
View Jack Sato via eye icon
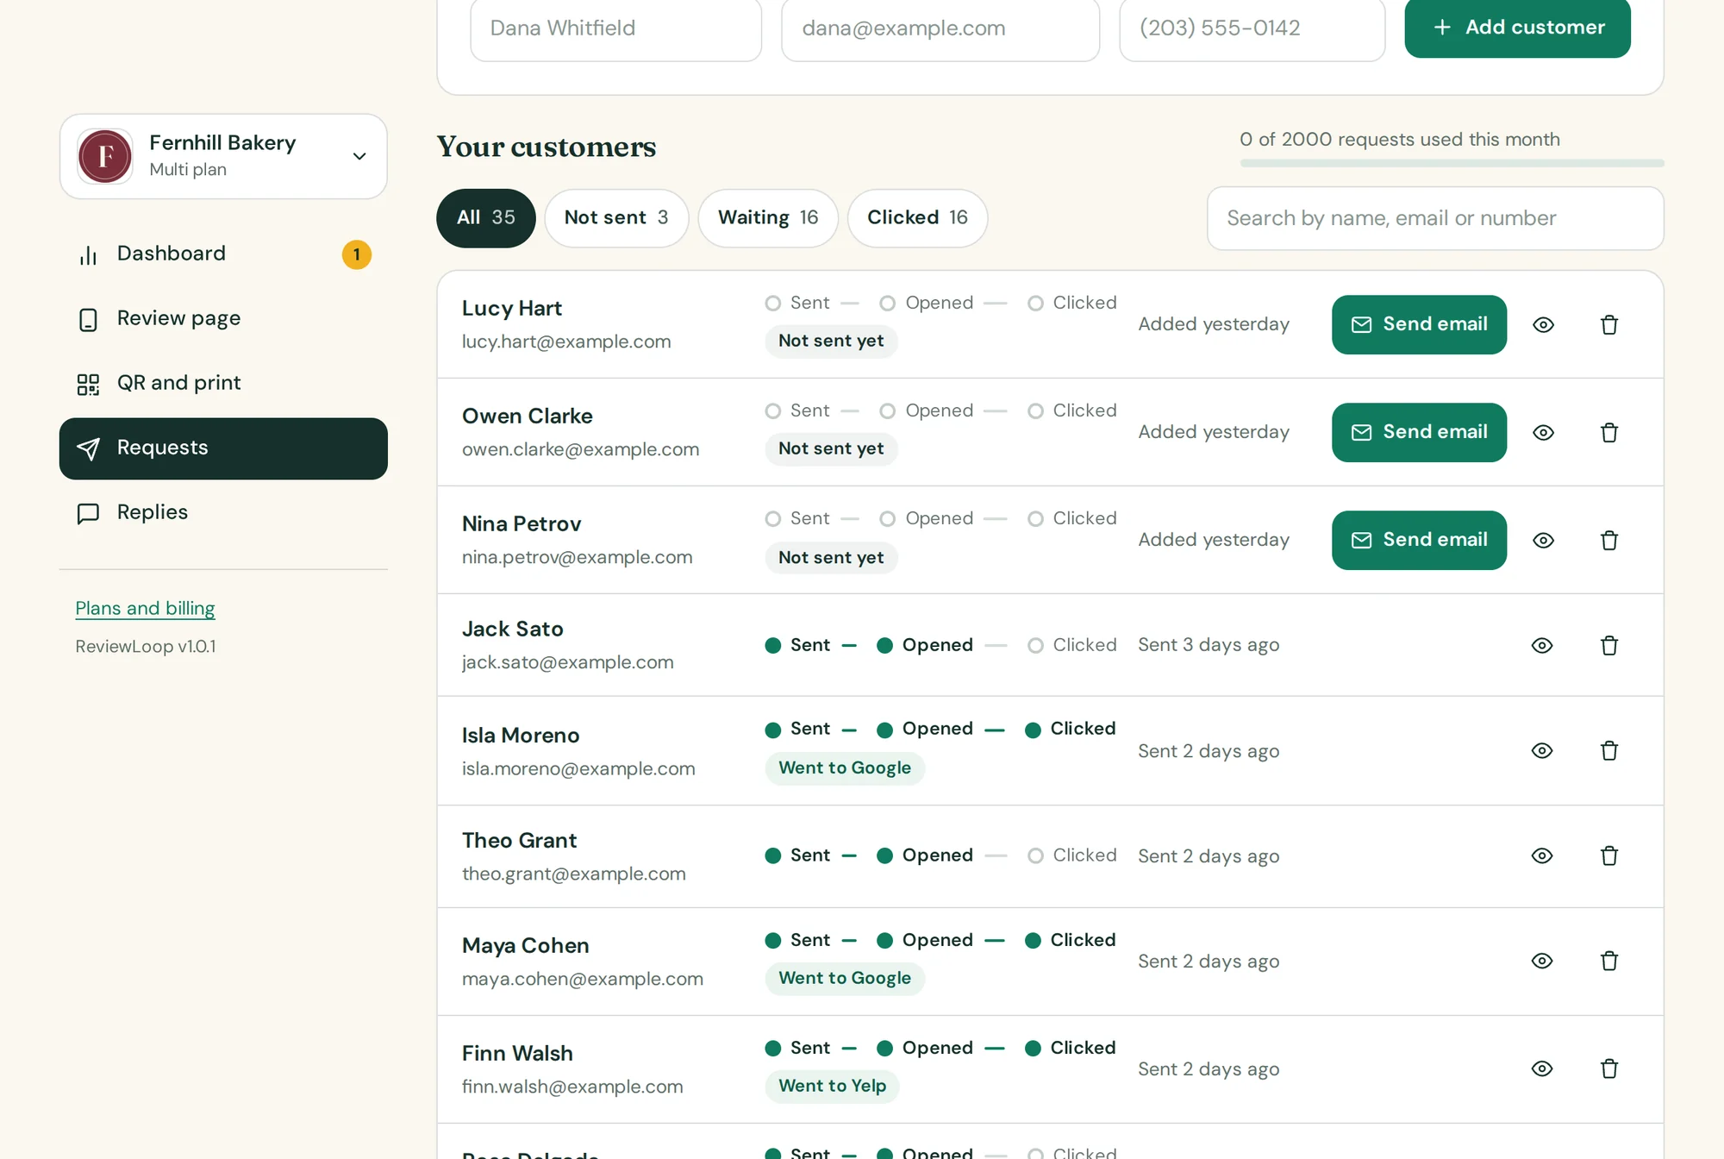[x=1542, y=646]
